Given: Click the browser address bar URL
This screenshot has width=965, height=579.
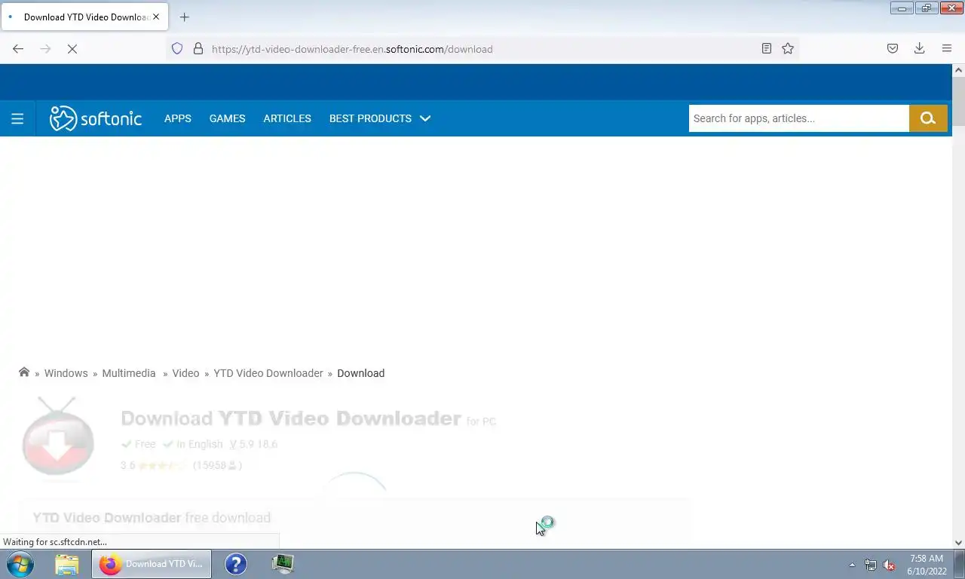Looking at the screenshot, I should [x=352, y=49].
